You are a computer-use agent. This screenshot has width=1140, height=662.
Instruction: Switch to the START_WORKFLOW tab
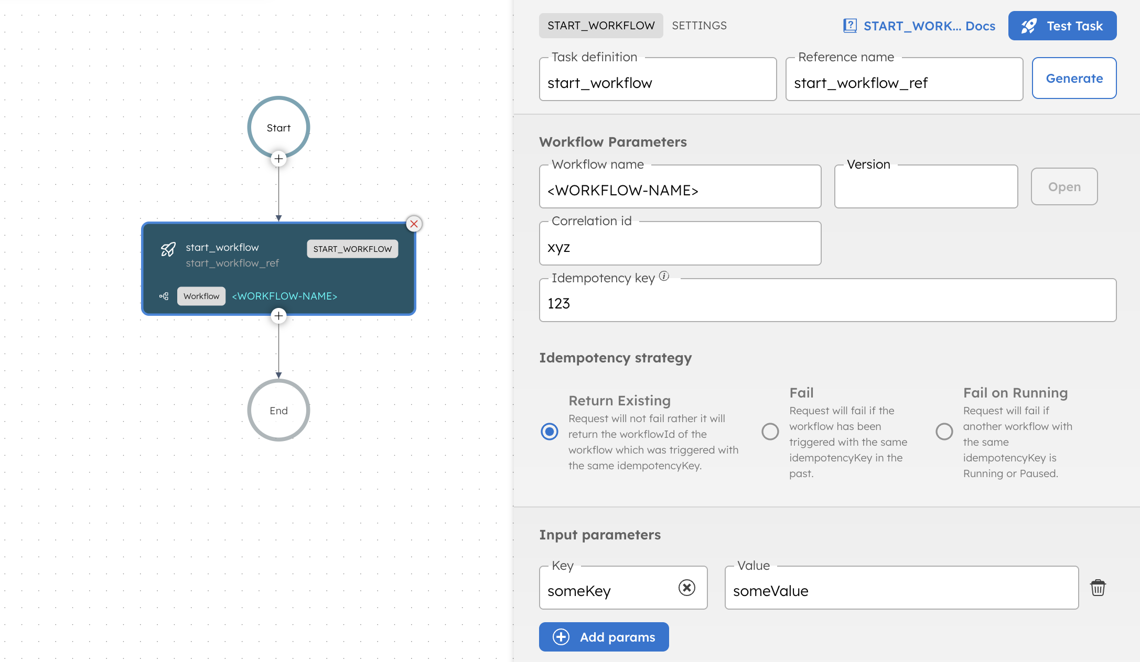point(600,25)
